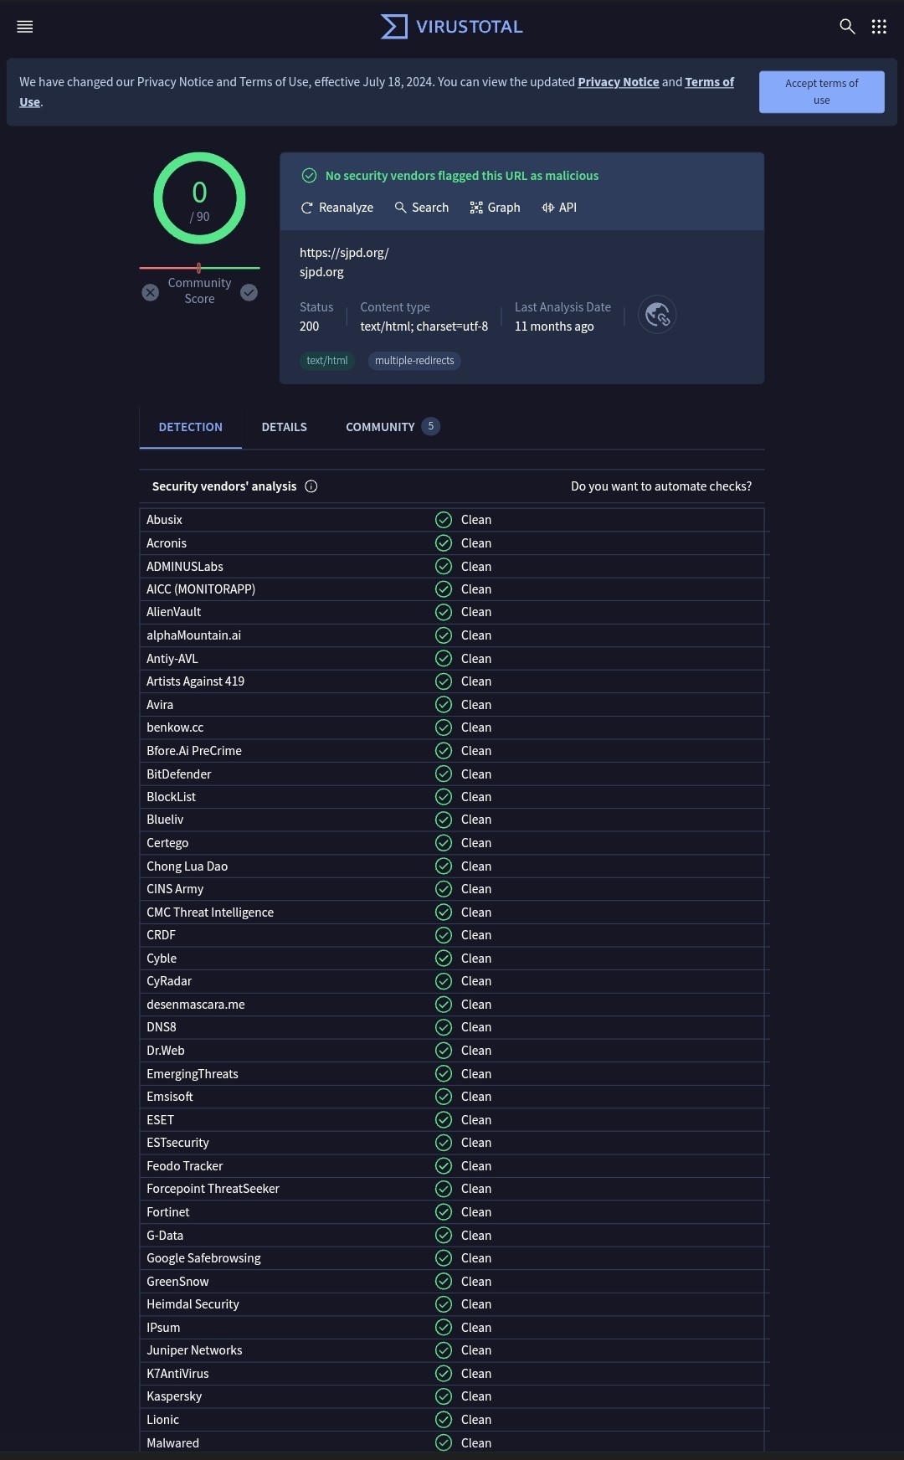Click the Community tab count badge 5
Image resolution: width=904 pixels, height=1460 pixels.
(431, 426)
